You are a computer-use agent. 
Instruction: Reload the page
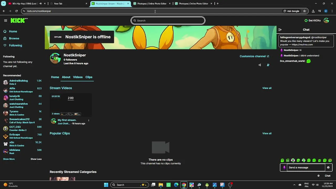coord(16,11)
